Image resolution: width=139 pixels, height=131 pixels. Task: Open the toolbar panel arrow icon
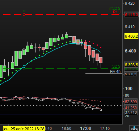tap(134, 128)
